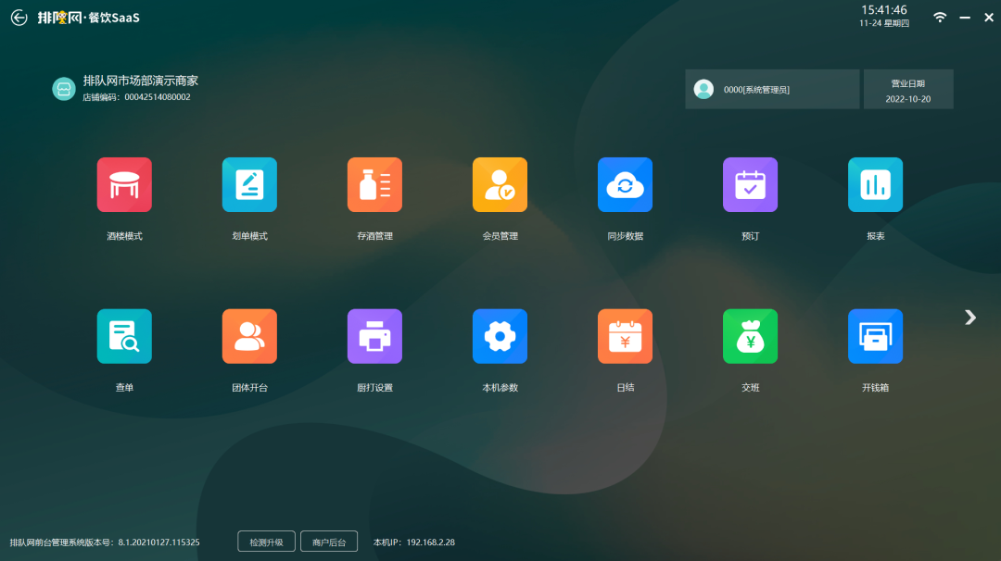Viewport: 1001px width, 561px height.
Task: Click the back arrow in top-left corner
Action: coord(19,18)
